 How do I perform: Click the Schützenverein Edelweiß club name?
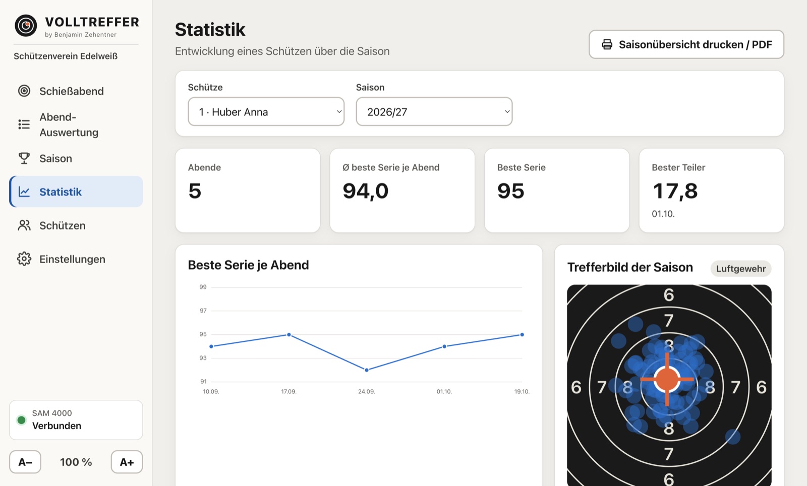click(x=66, y=56)
